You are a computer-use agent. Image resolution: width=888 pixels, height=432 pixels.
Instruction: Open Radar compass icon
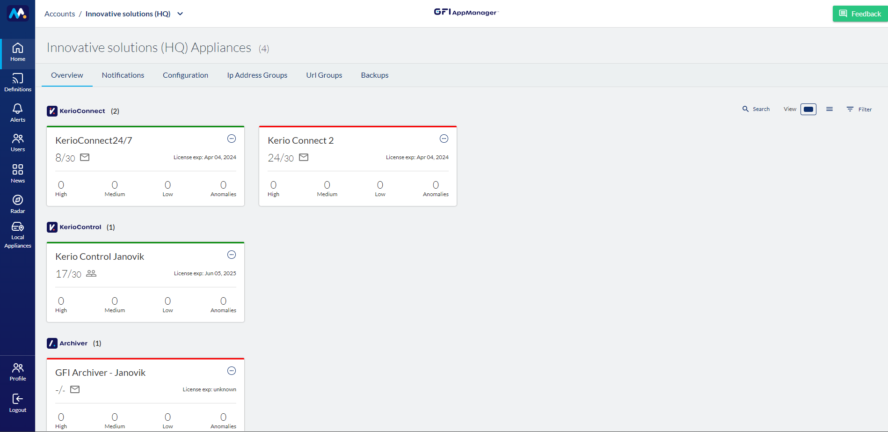[18, 204]
